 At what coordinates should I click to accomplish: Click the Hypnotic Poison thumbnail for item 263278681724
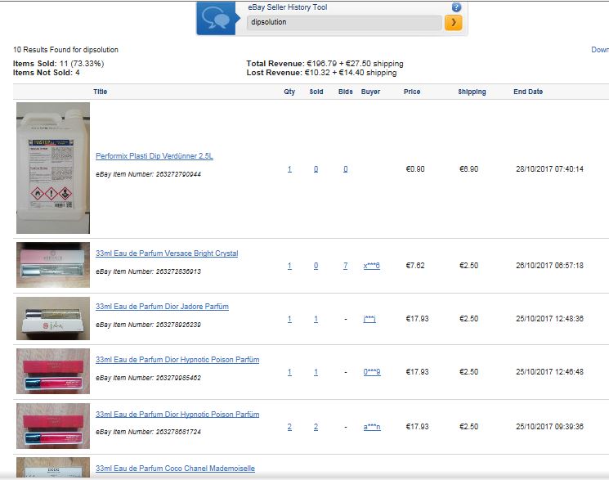[53, 426]
